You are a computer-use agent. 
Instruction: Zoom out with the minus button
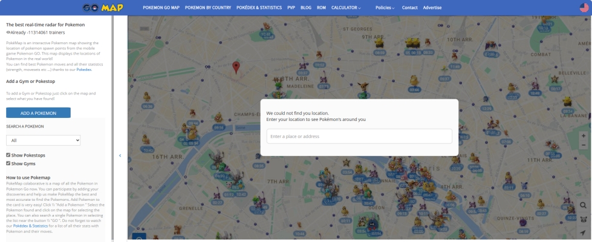pos(584,145)
